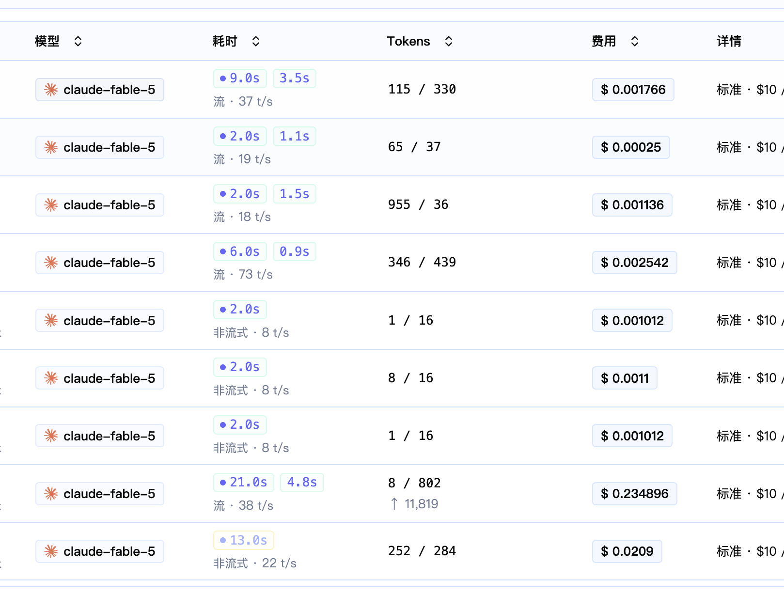
Task: Click the token count 346 / 439
Action: 422,262
